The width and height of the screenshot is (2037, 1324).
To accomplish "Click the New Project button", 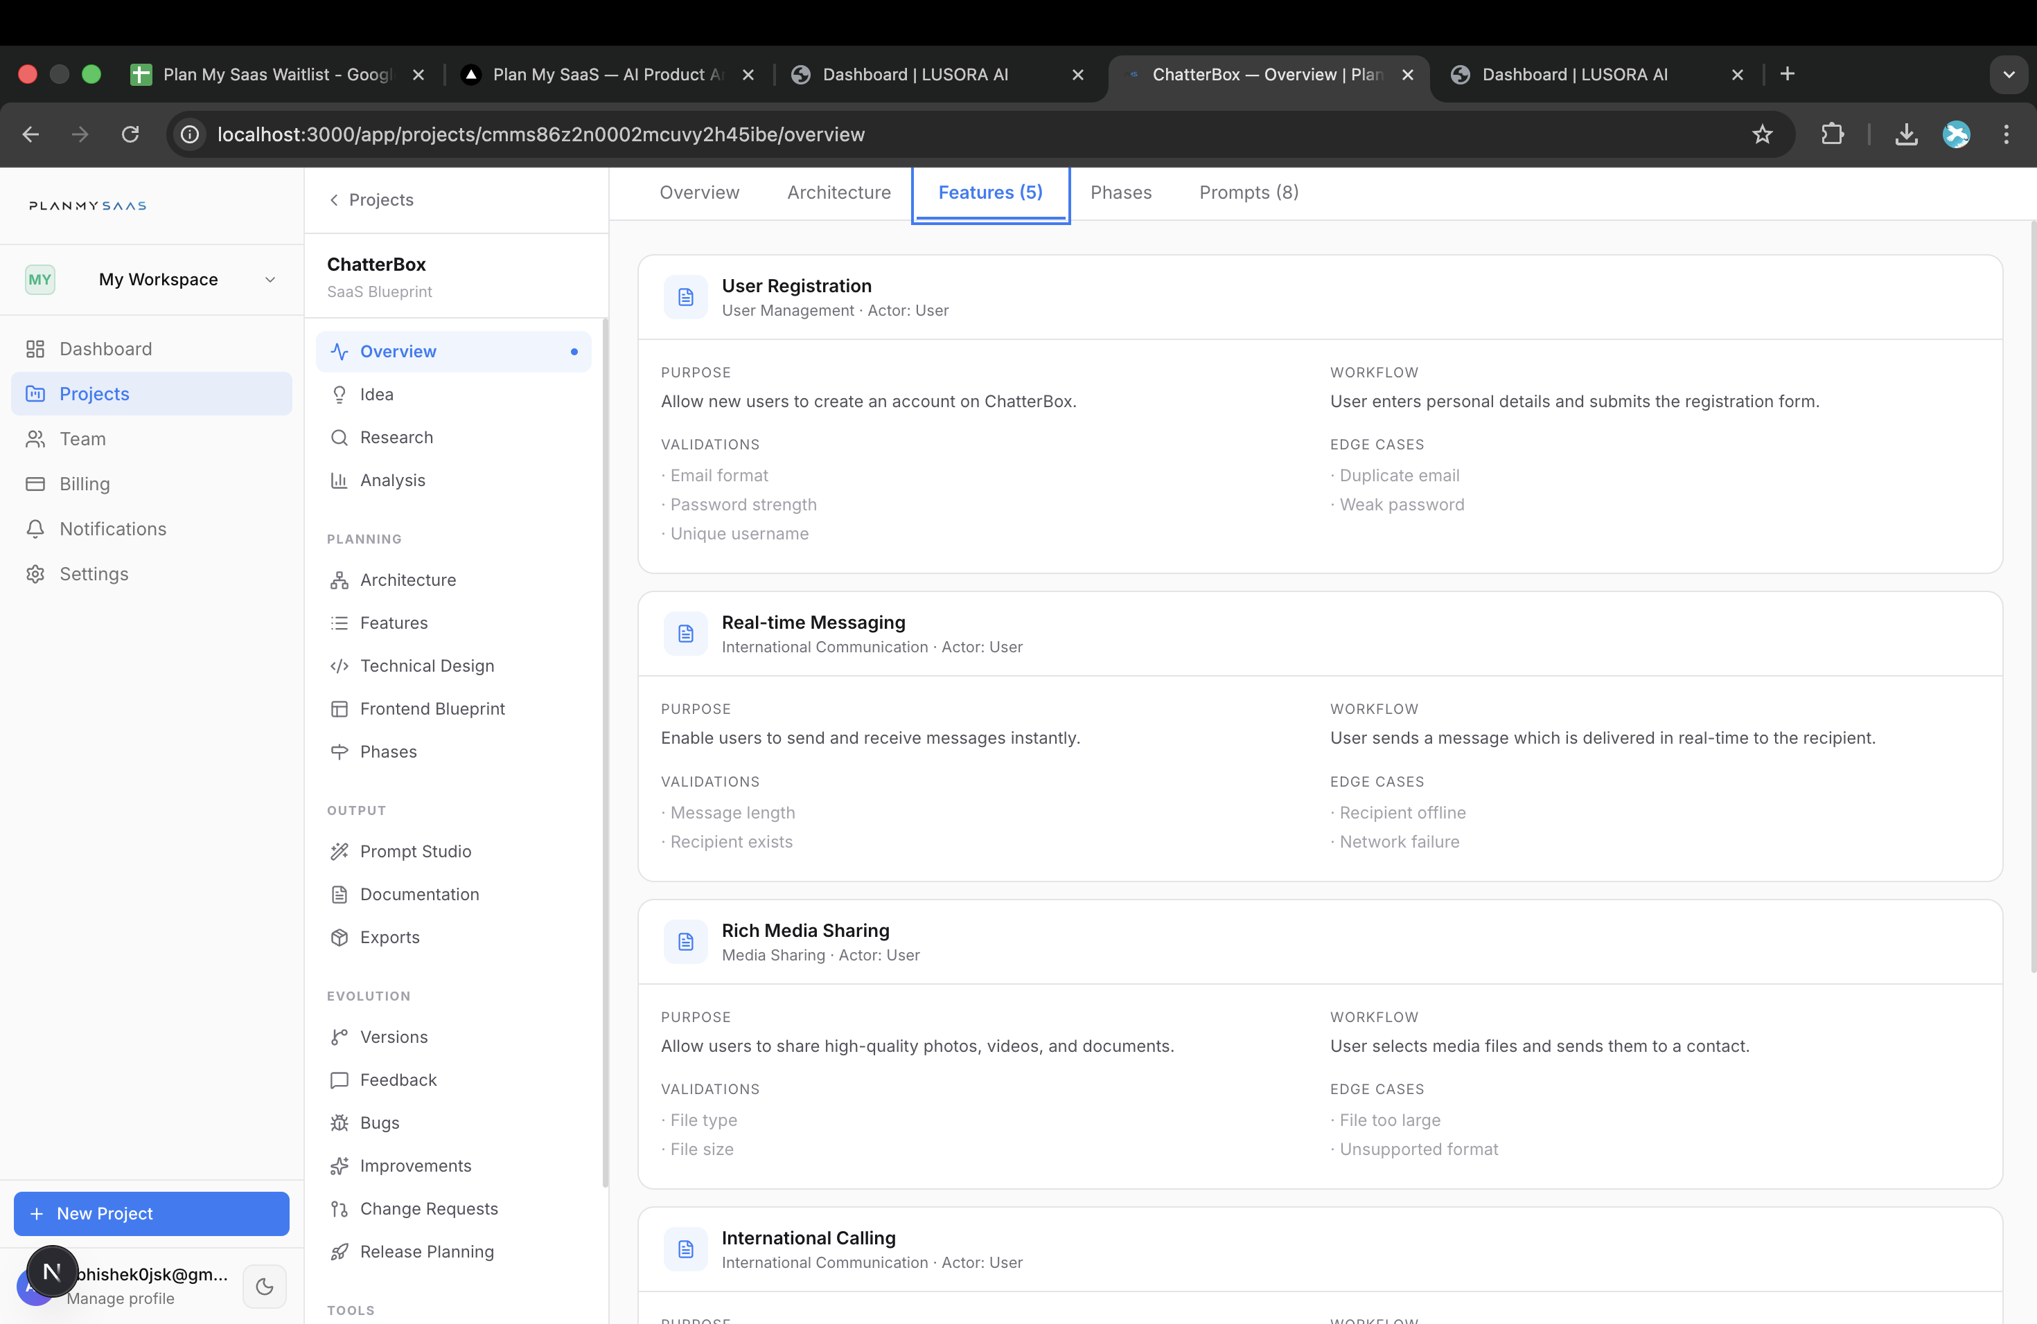I will pyautogui.click(x=150, y=1213).
